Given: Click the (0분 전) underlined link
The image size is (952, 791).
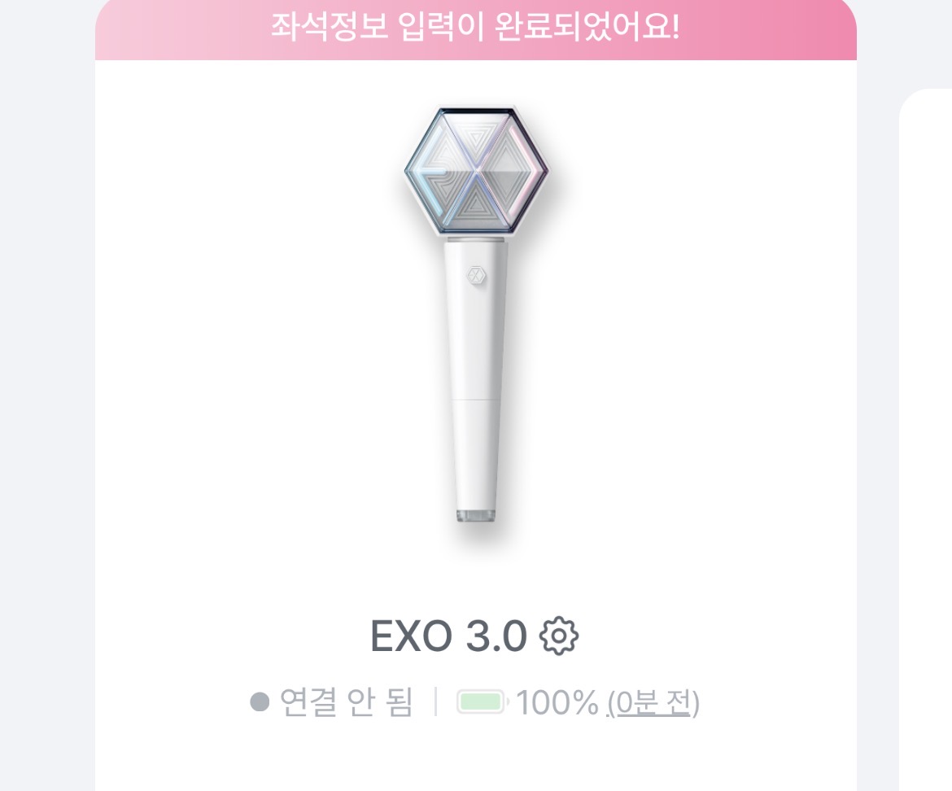Looking at the screenshot, I should click(x=653, y=702).
